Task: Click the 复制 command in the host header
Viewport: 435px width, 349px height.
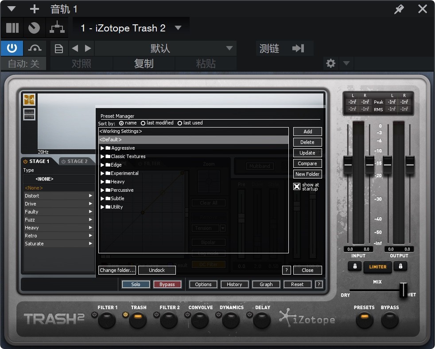Action: (x=144, y=63)
